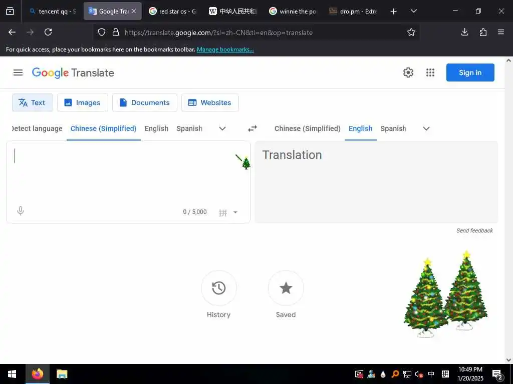
Task: Open File Explorer from taskbar
Action: click(62, 374)
